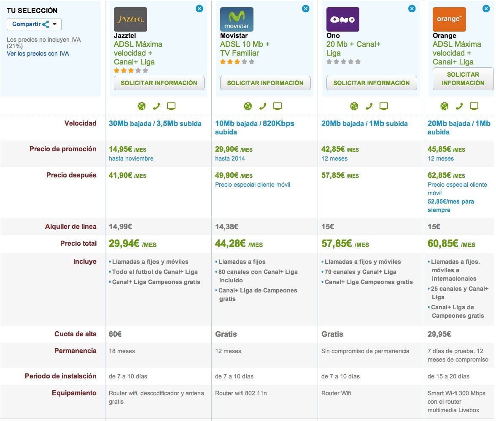Select '30Mb bajada / 3,5Mb subida' speed text
The width and height of the screenshot is (496, 421).
tap(155, 123)
